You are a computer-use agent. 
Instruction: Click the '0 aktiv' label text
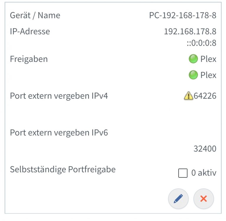[x=204, y=173]
